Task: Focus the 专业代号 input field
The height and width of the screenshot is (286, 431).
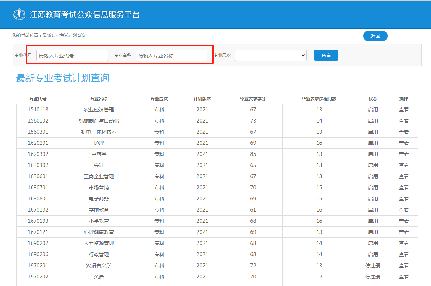Action: pyautogui.click(x=72, y=55)
